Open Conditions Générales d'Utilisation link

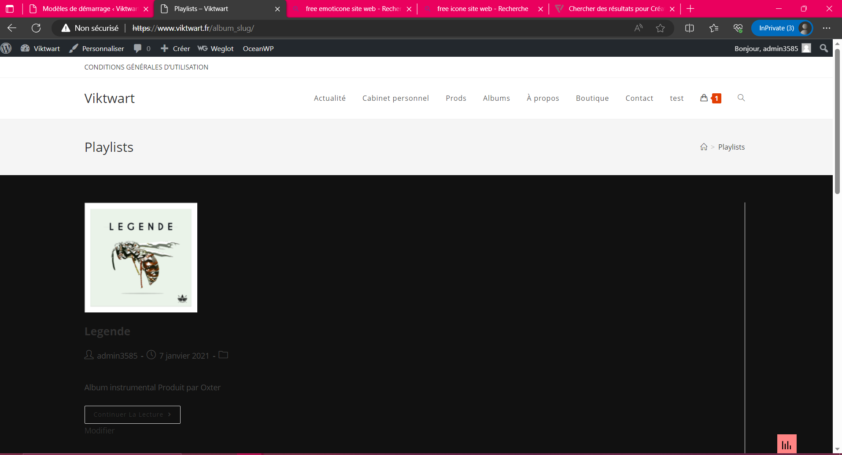click(146, 67)
